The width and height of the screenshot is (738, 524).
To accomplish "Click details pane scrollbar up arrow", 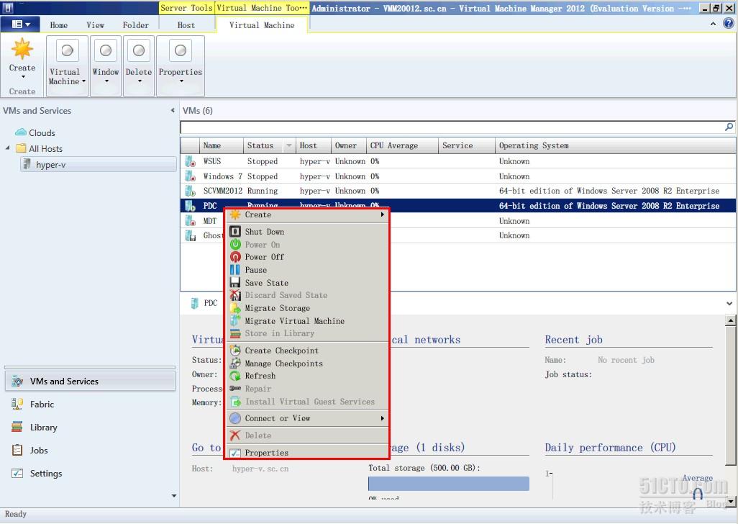I will pos(731,320).
